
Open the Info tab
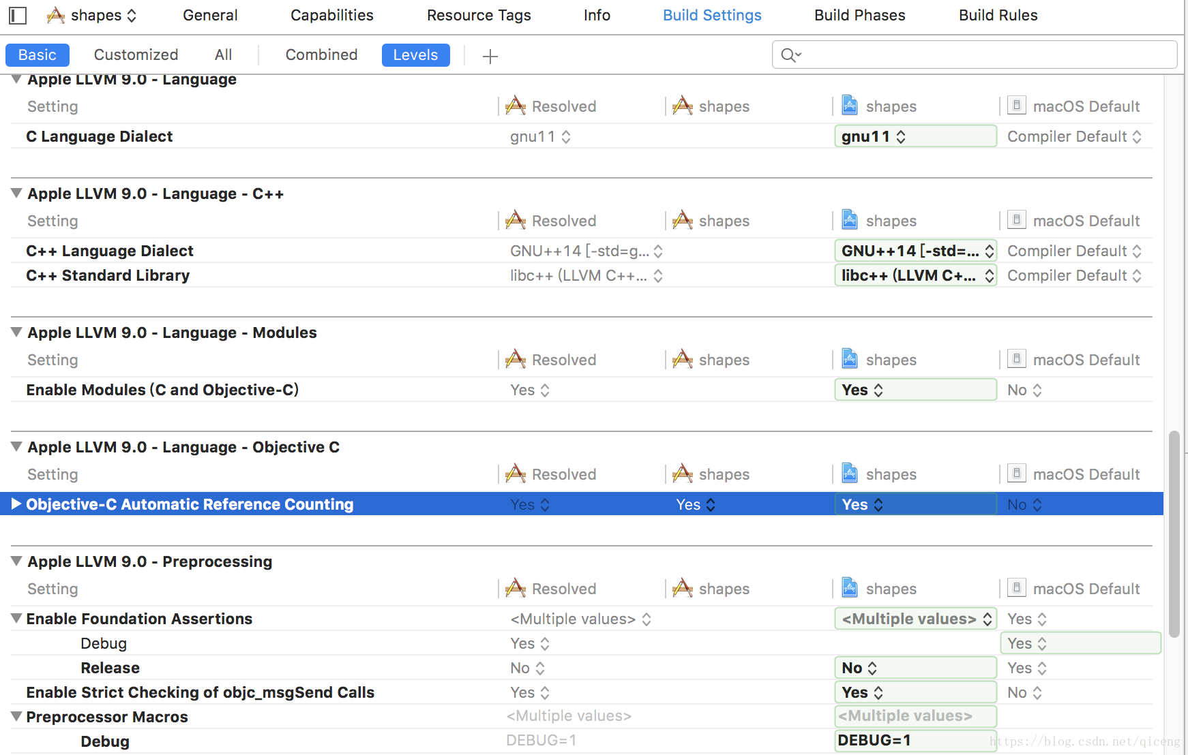[x=597, y=15]
